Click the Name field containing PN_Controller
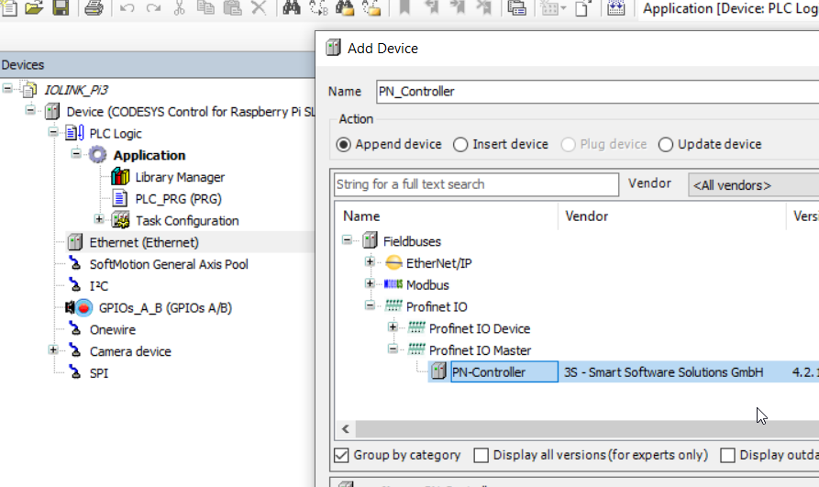This screenshot has height=487, width=819. tap(597, 92)
